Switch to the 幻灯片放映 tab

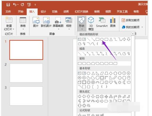point(81,11)
